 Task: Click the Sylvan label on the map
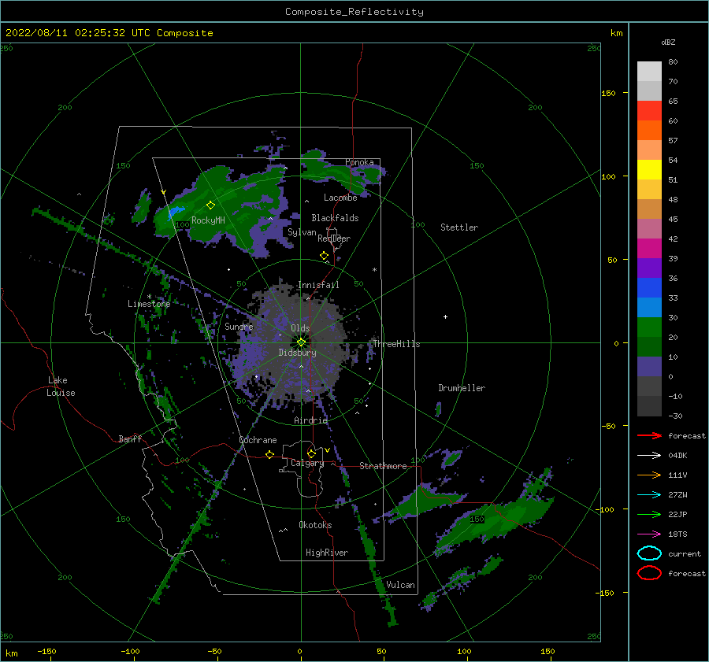point(302,232)
